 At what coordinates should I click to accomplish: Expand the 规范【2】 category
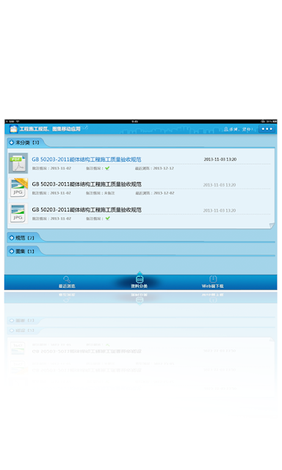(x=21, y=238)
